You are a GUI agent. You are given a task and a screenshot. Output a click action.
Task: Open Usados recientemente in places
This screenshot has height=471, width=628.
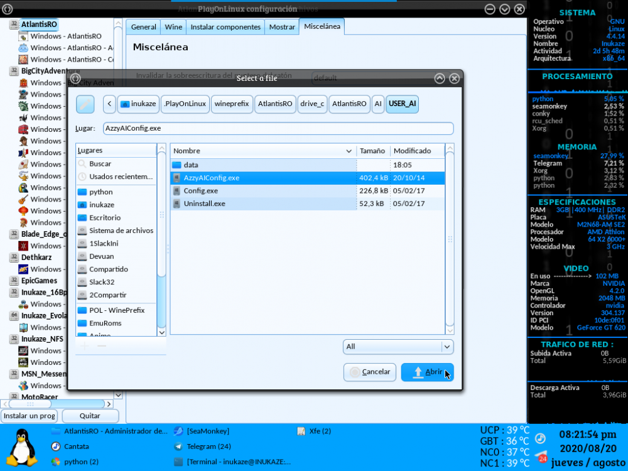[121, 176]
